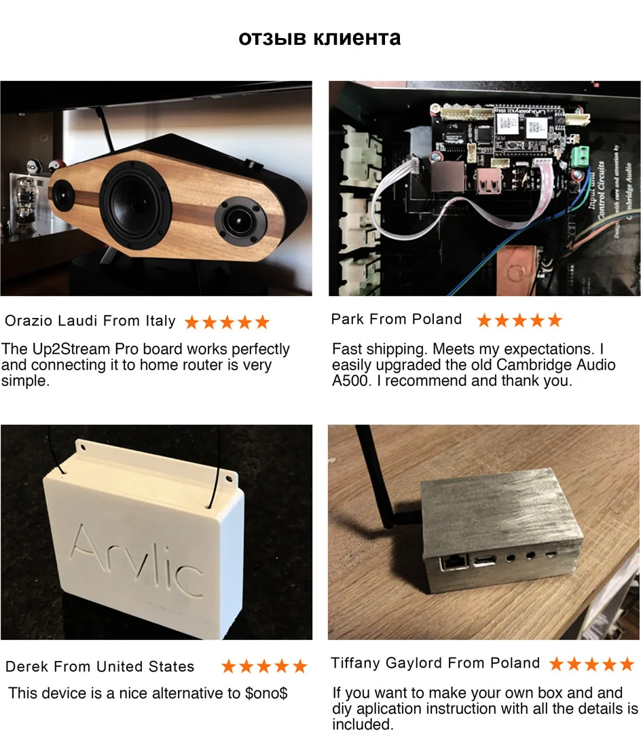Screen dimensions: 641x754
Task: Click fifth star in Park's rating
Action: [555, 320]
